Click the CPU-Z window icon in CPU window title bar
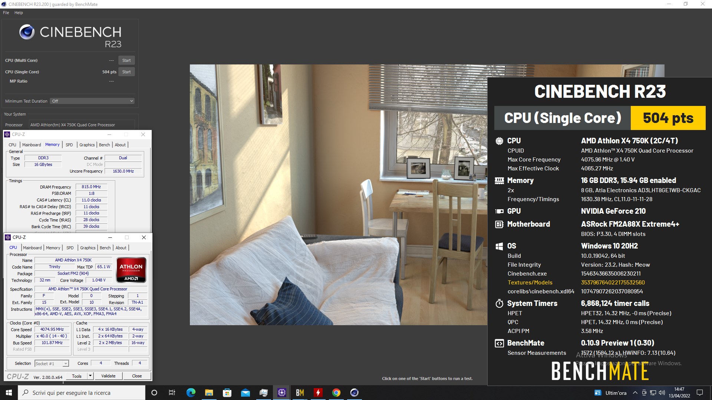The width and height of the screenshot is (712, 400). coord(8,237)
